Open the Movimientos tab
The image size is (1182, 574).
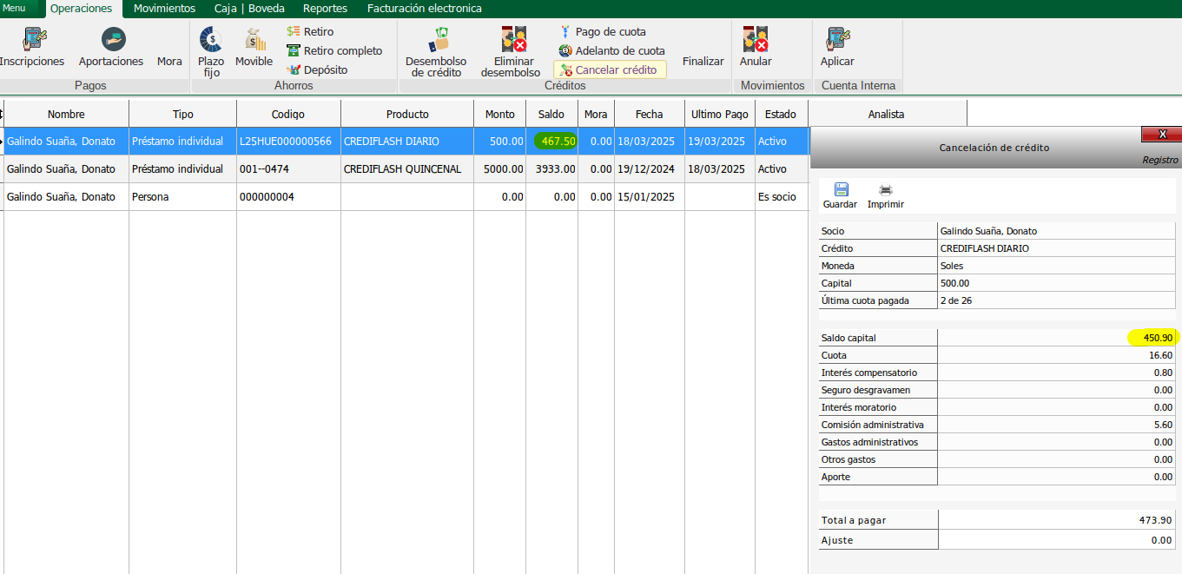point(164,9)
